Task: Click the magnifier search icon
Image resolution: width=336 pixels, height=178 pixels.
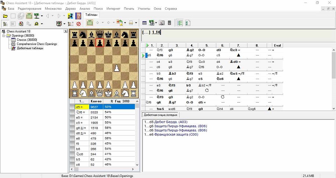Action: [x=36, y=24]
